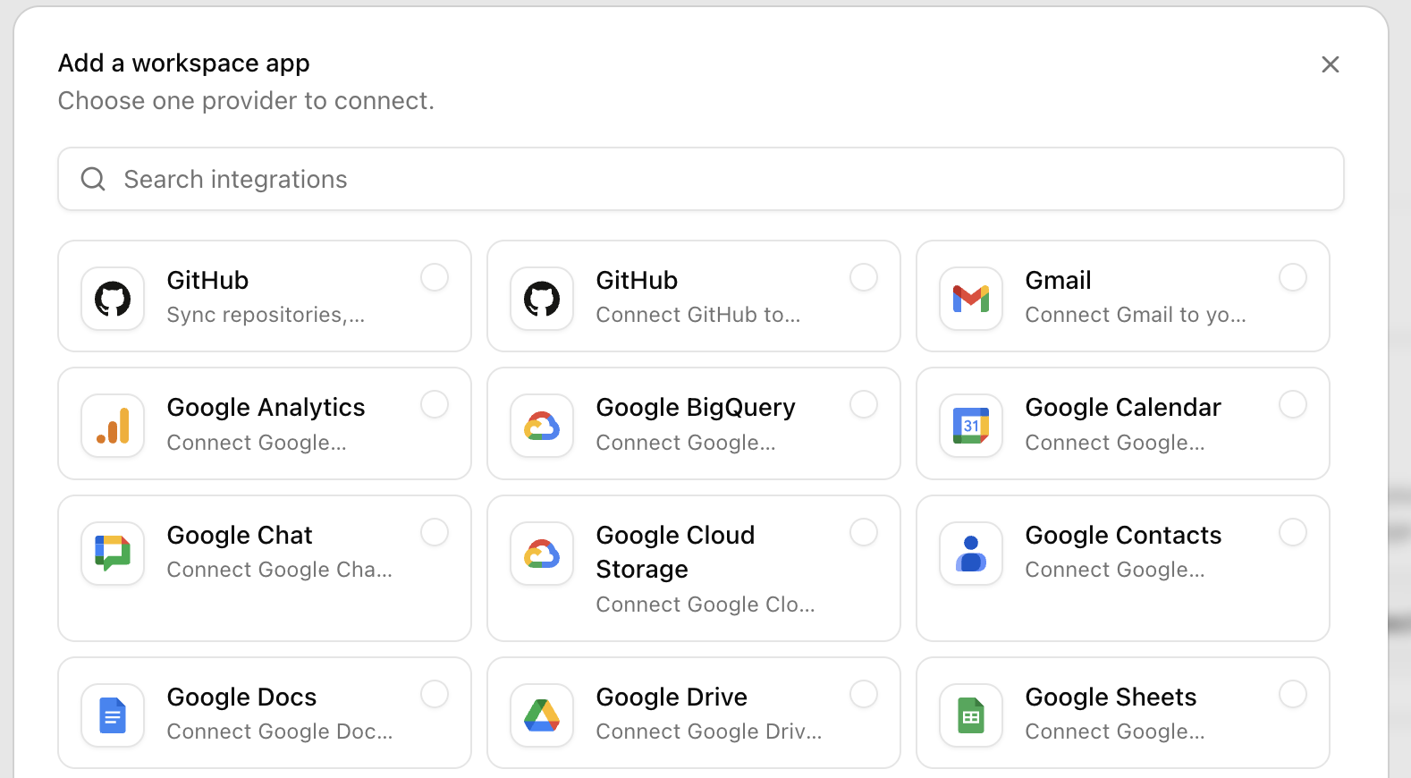The height and width of the screenshot is (778, 1411).
Task: Select the Google Sheets radio button
Action: (1293, 694)
